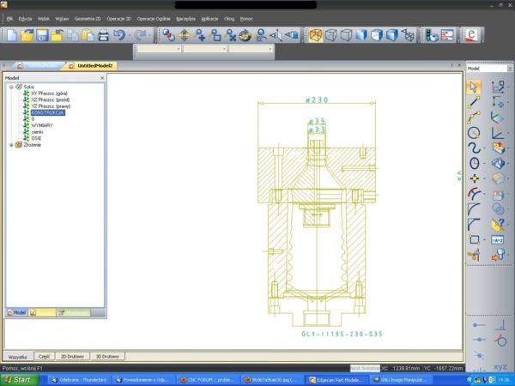Image resolution: width=515 pixels, height=386 pixels.
Task: Click the A=2 parameters icon
Action: pos(498,240)
